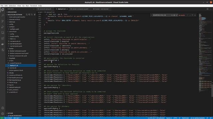Click New File icon in explorer header
213x119 pixels.
coord(27,15)
